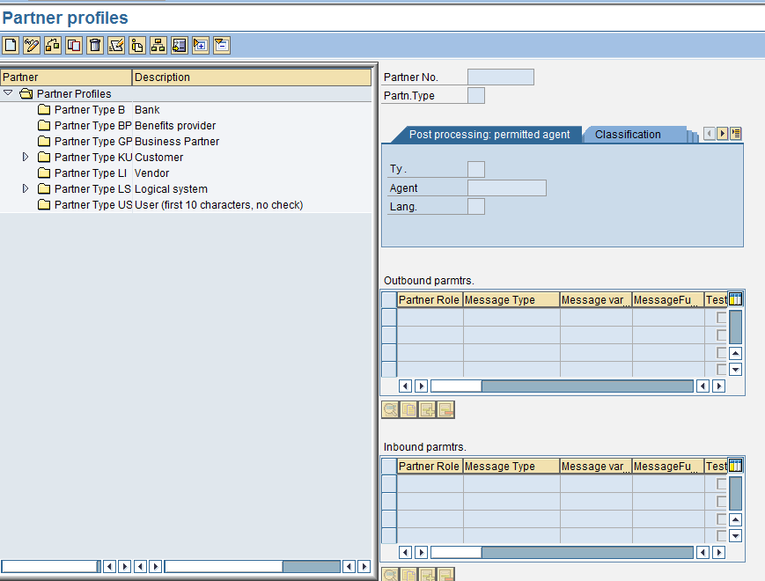The height and width of the screenshot is (581, 765).
Task: Expand Partner Type LS Logical system node
Action: pyautogui.click(x=26, y=188)
